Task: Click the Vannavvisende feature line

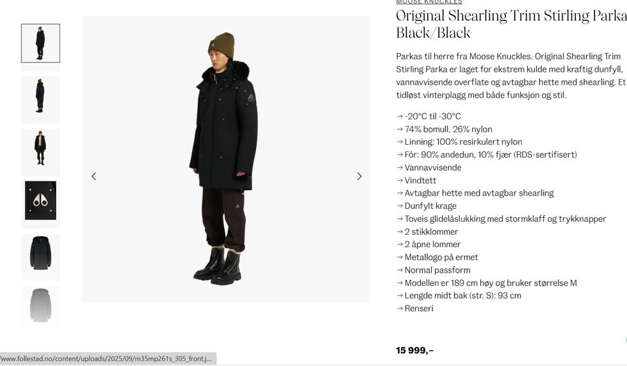Action: (x=428, y=168)
